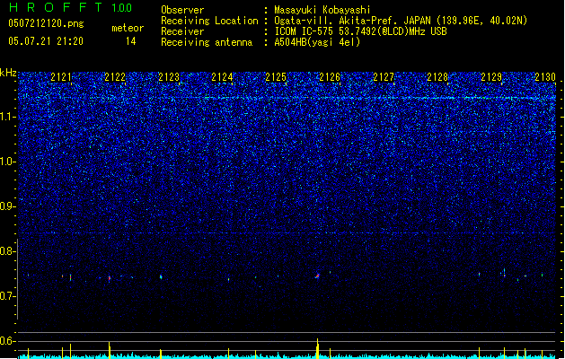Screen dimensions: 565x359
Task: Click the 2125 time marker
Action: point(276,77)
